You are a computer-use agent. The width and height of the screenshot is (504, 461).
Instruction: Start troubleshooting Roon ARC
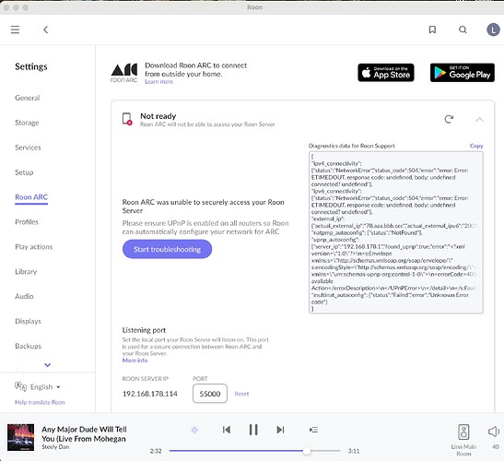click(167, 249)
